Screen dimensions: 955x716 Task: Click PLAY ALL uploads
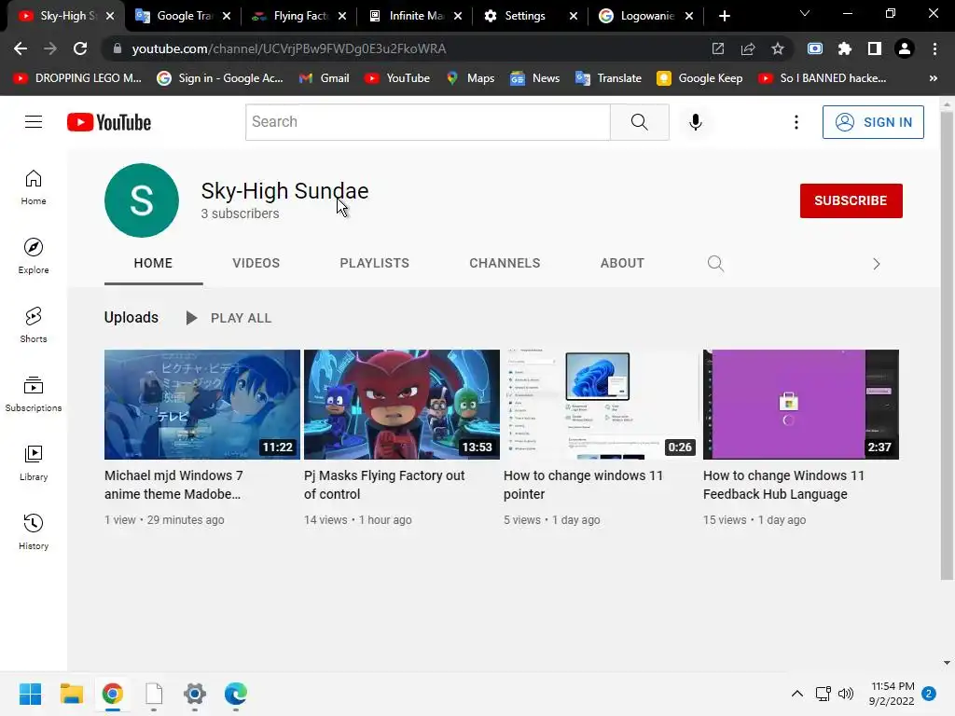pyautogui.click(x=228, y=318)
